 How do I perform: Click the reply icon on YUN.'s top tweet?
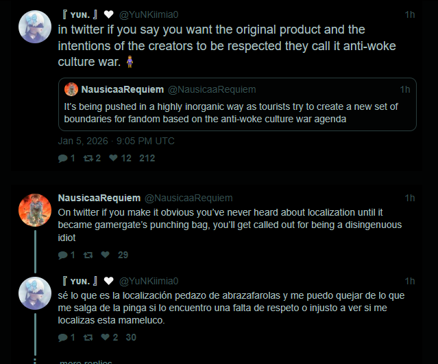63,158
